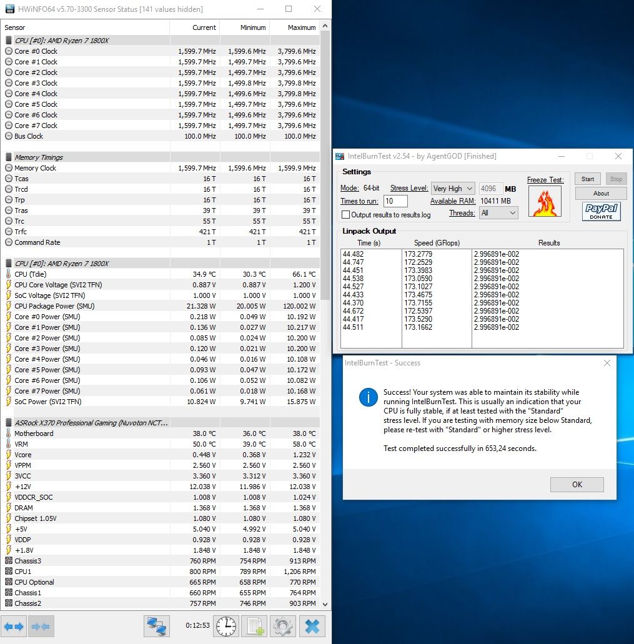The height and width of the screenshot is (644, 634).
Task: Click the blue X close-sensors icon
Action: [312, 627]
